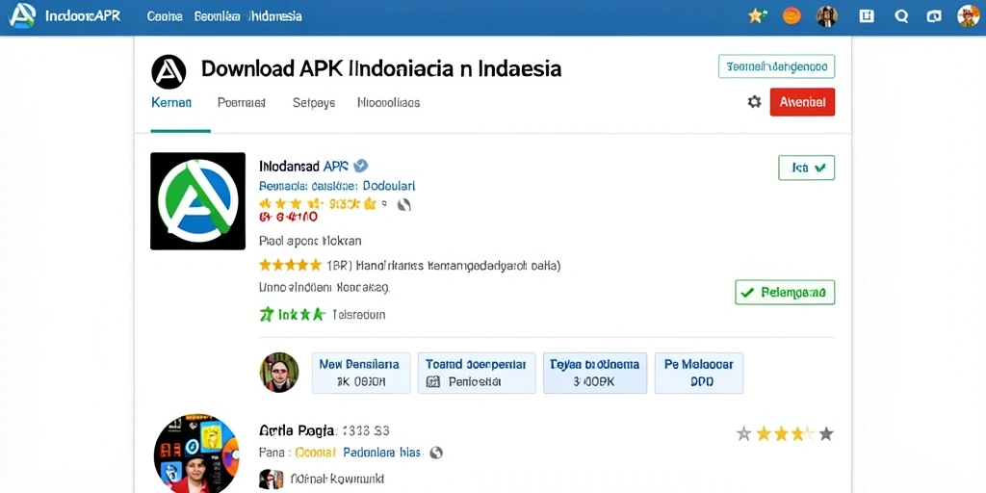Select the Kernan tab

coord(171,102)
